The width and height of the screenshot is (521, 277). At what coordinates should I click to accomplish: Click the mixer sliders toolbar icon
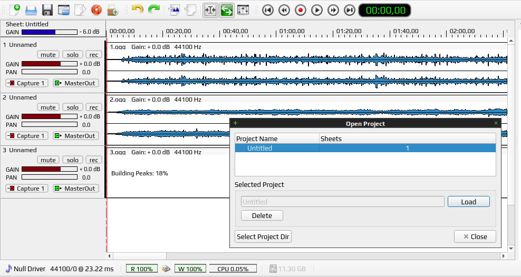pos(243,10)
